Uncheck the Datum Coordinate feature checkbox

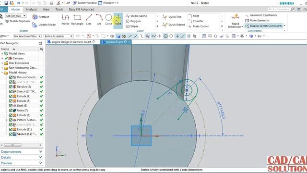point(11,77)
